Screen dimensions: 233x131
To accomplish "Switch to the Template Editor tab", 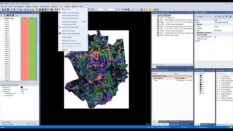I will tap(175, 124).
